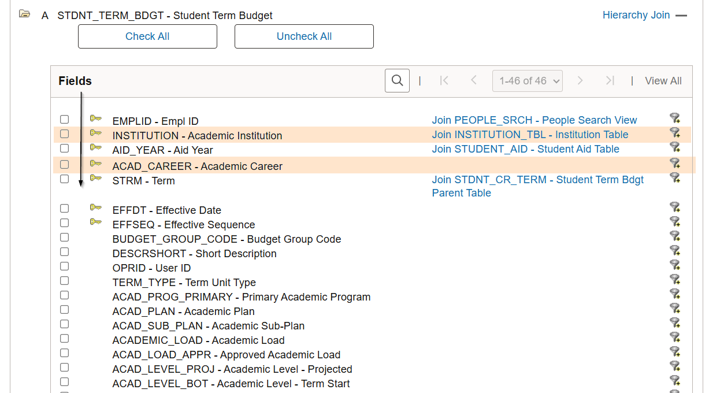The width and height of the screenshot is (709, 393).
Task: Sort fields using the Fields column header
Action: pos(75,81)
